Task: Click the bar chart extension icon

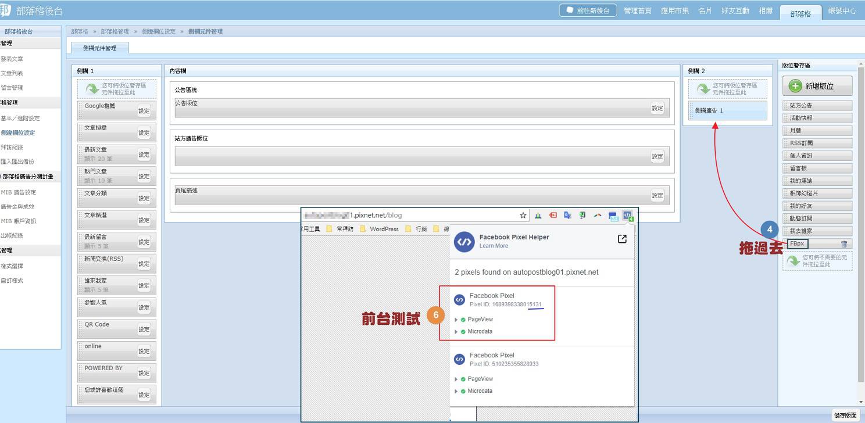Action: click(538, 216)
